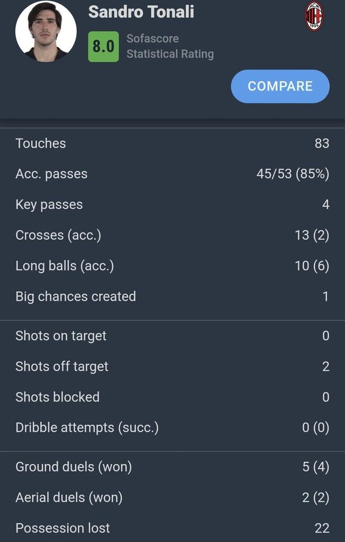This screenshot has height=542, width=345.
Task: Click the Ground duels (won) label
Action: pos(74,467)
